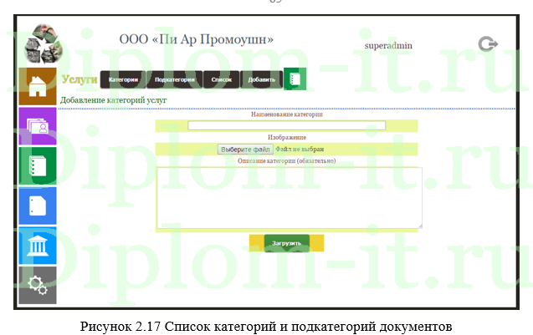Open the home section in sidebar

point(38,86)
